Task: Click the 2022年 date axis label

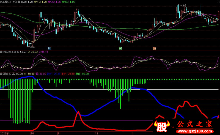Action: coord(4,133)
